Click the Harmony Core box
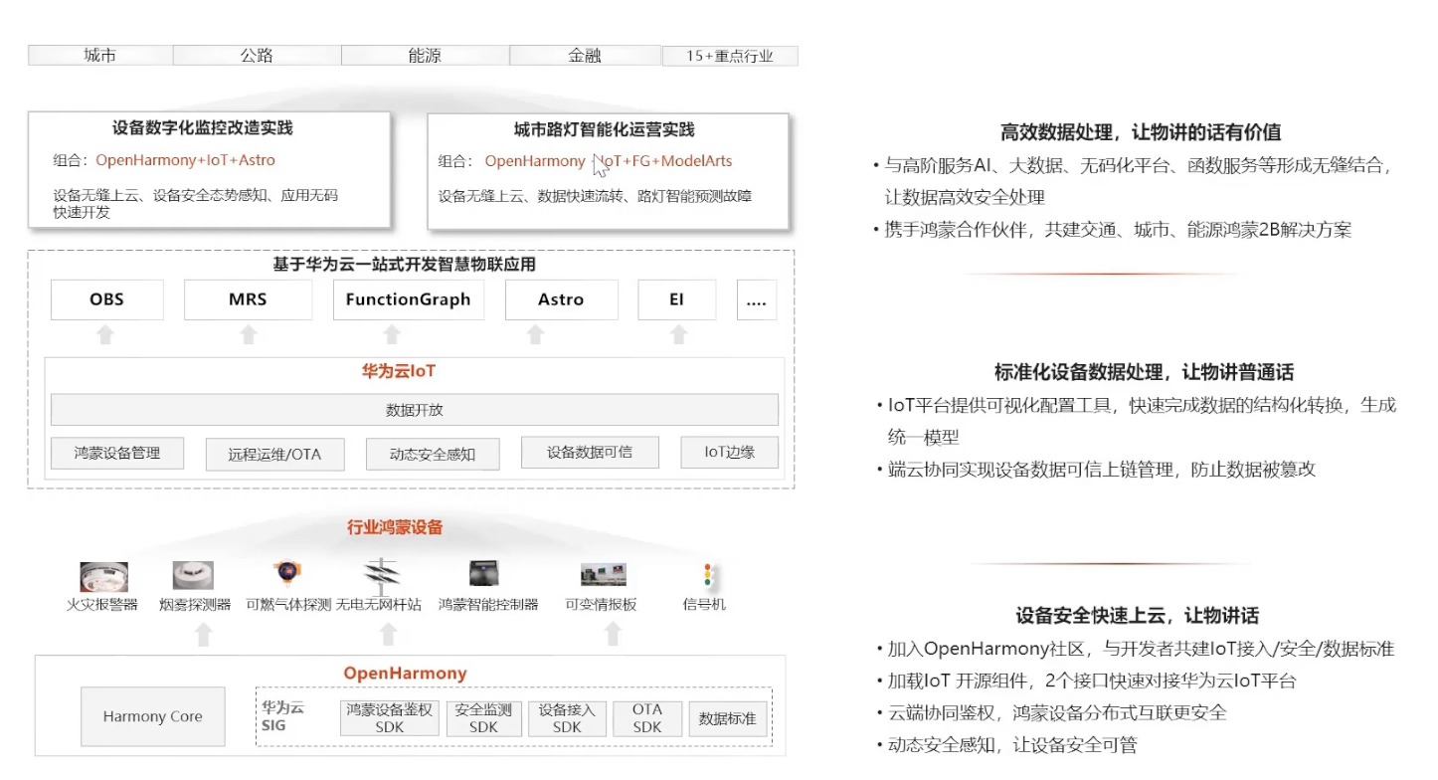This screenshot has height=780, width=1438. click(x=152, y=716)
